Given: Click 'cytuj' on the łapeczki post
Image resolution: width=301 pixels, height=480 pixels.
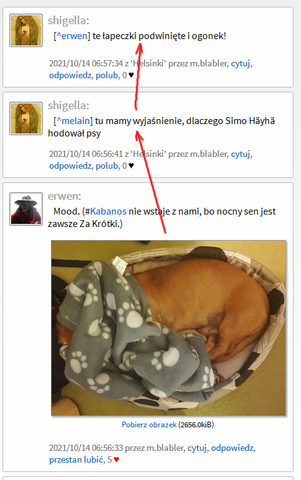Looking at the screenshot, I should pos(240,63).
